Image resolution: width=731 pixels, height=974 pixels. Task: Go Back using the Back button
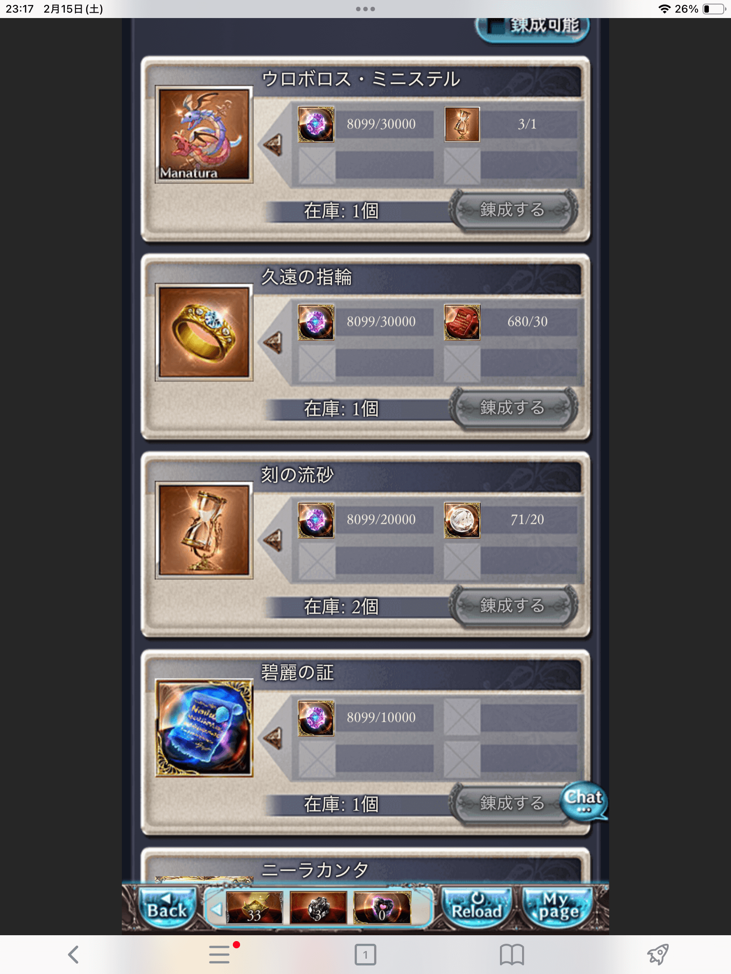pyautogui.click(x=167, y=906)
